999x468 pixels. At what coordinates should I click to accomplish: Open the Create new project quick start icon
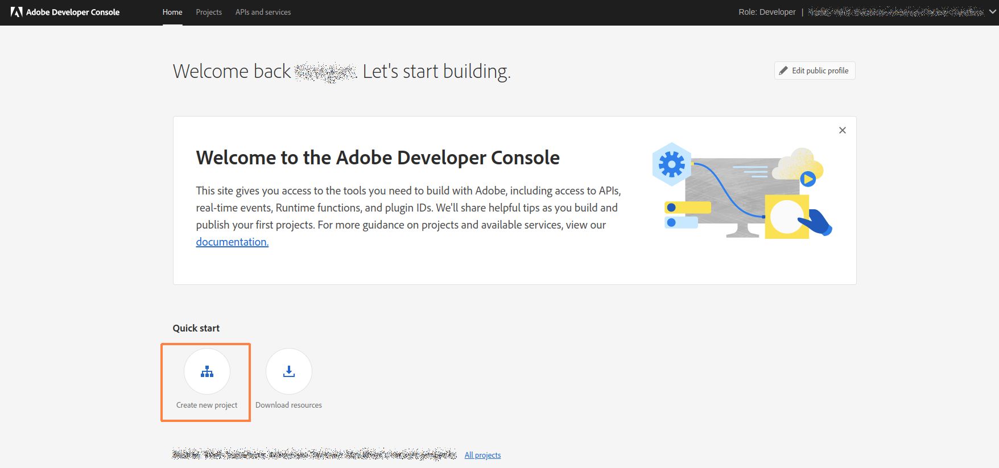point(207,371)
